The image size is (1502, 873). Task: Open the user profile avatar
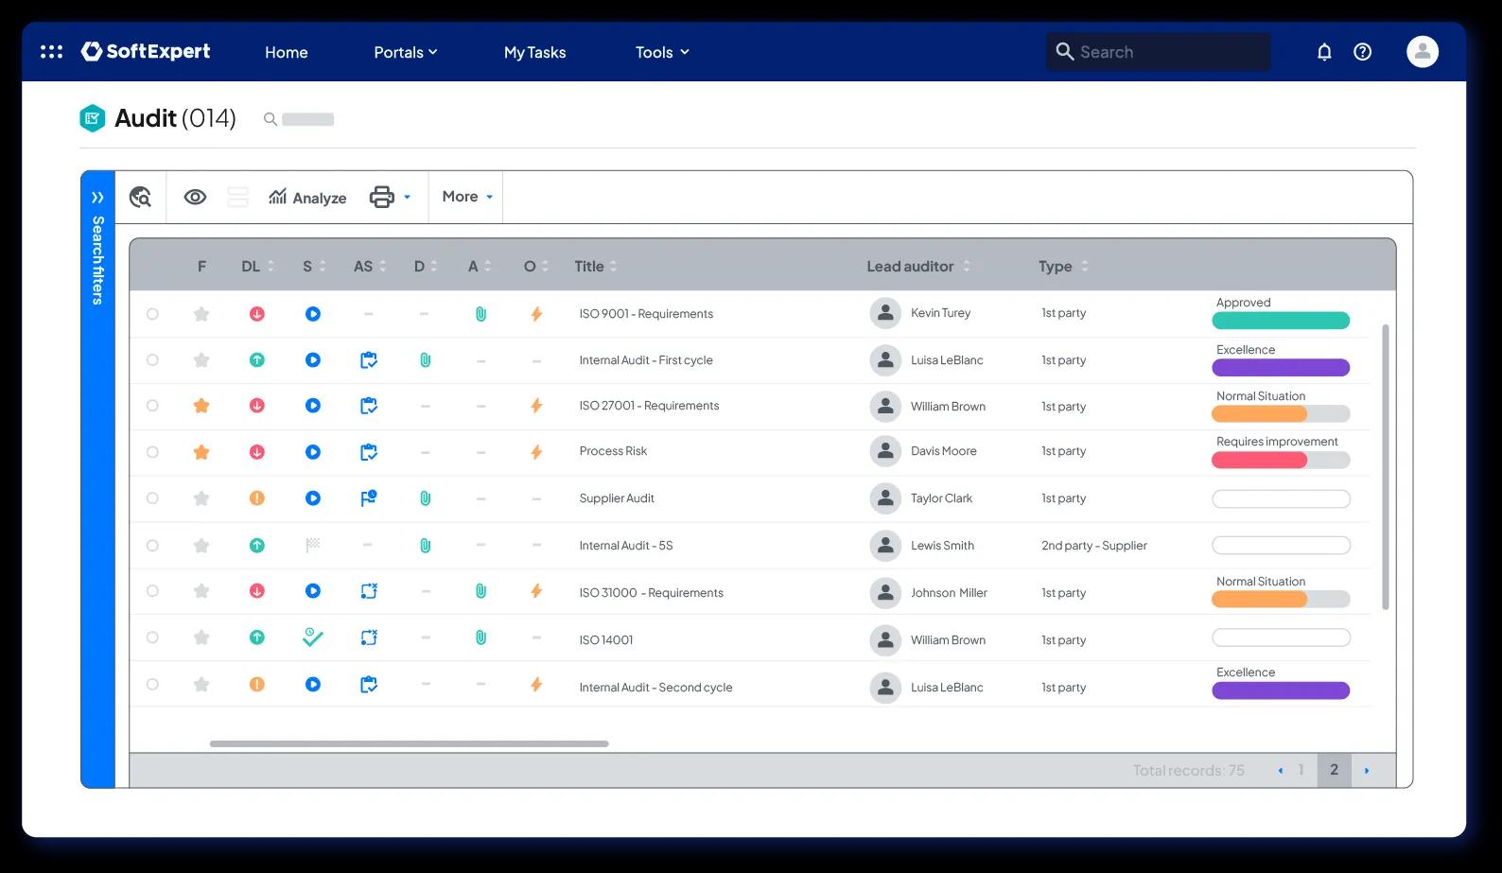(x=1423, y=52)
